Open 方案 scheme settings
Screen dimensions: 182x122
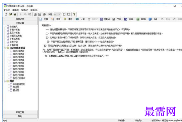pos(44,19)
